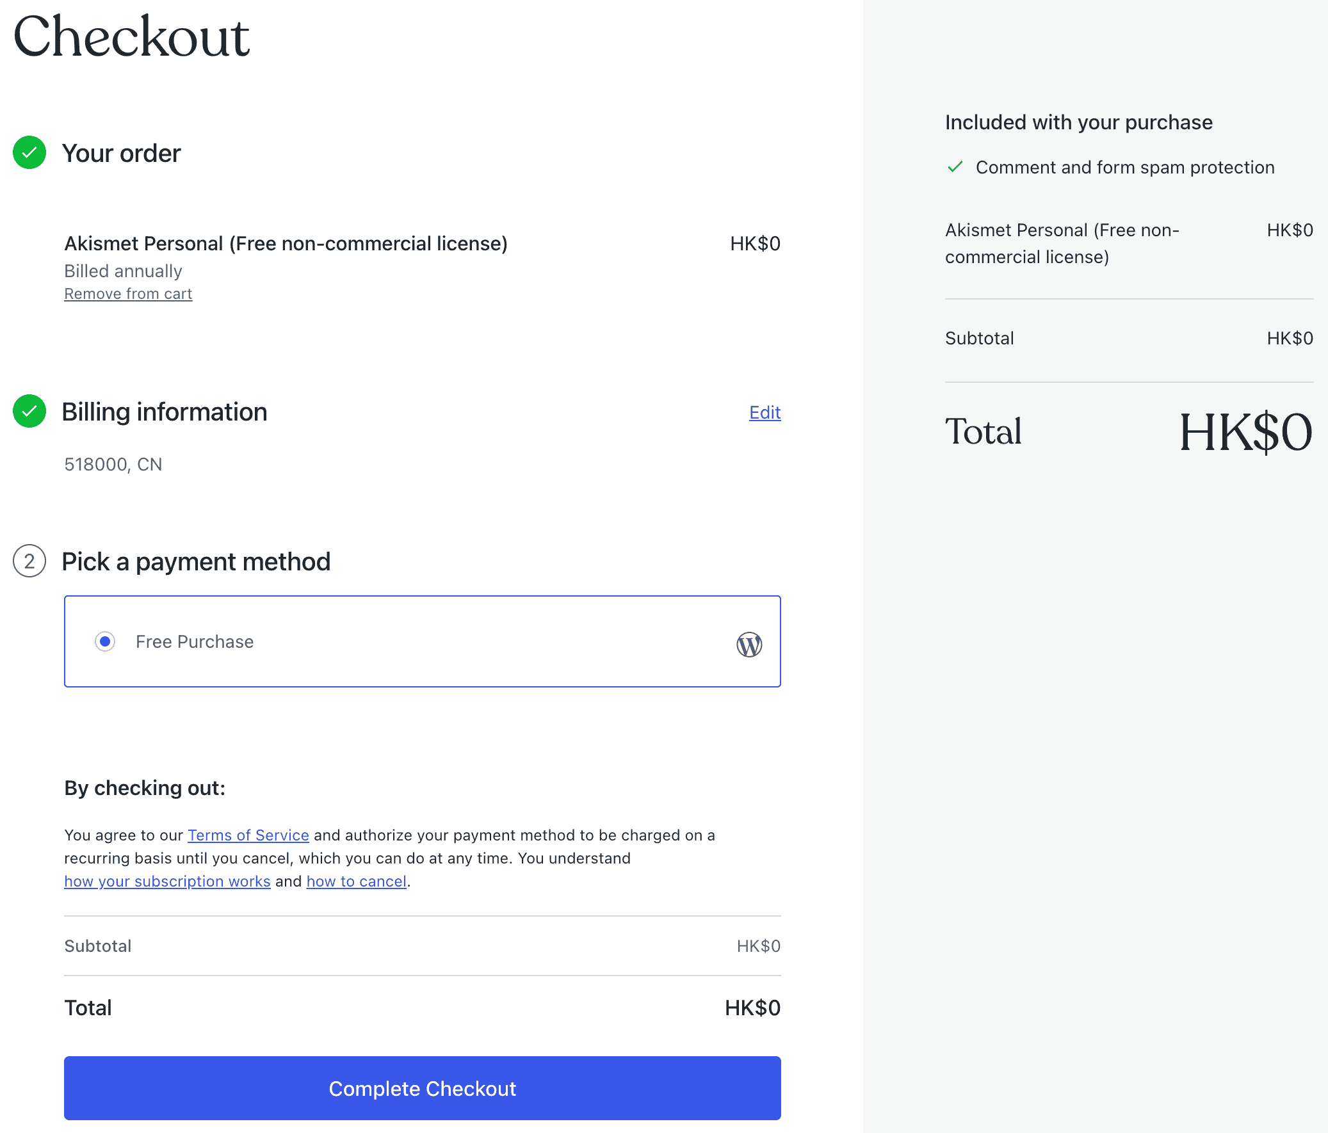Click the Akismet Personal product name in order
The width and height of the screenshot is (1328, 1133).
[x=286, y=243]
